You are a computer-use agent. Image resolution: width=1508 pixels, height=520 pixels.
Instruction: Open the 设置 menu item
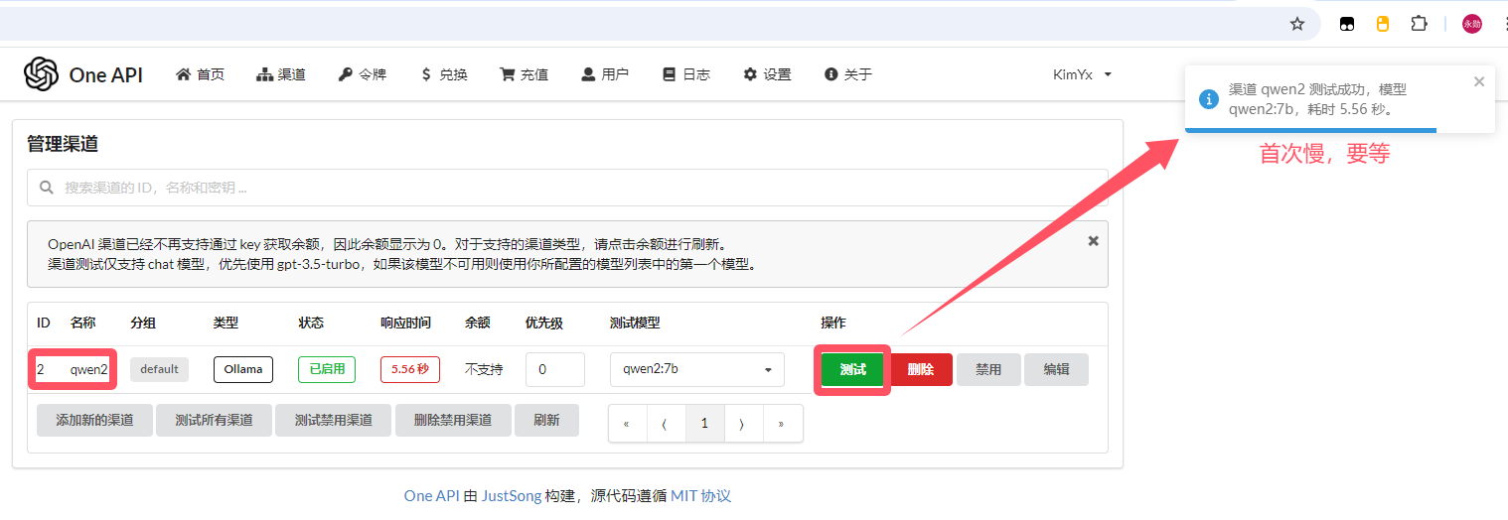coord(767,74)
